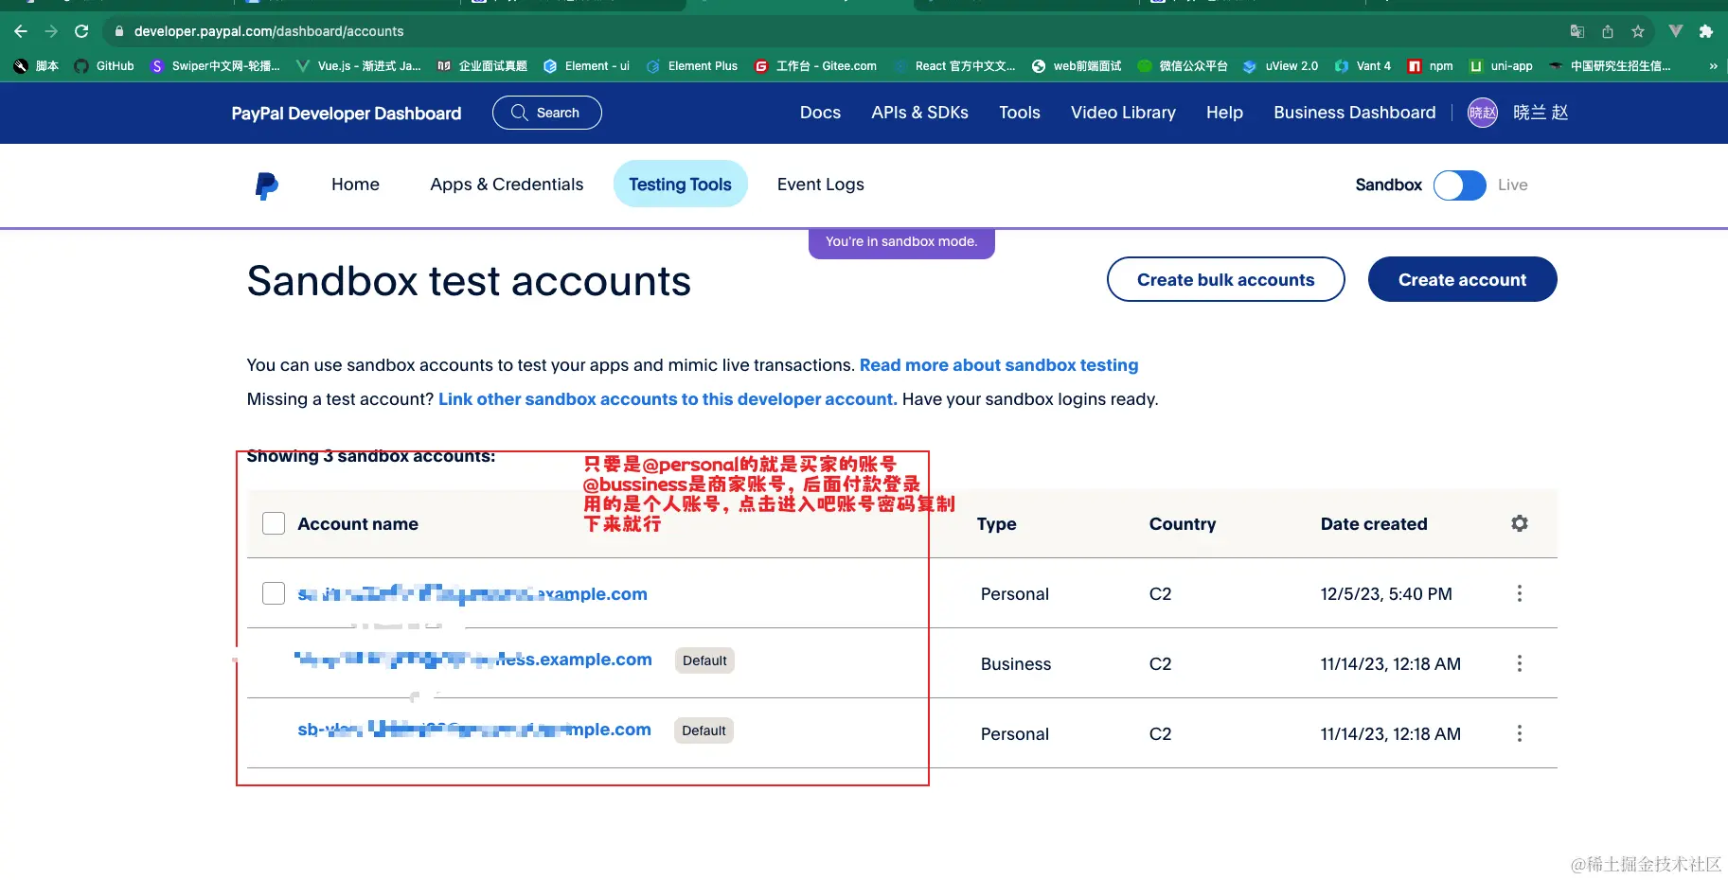1728x880 pixels.
Task: Open the 微信公众平台 bookmark
Action: point(1183,66)
